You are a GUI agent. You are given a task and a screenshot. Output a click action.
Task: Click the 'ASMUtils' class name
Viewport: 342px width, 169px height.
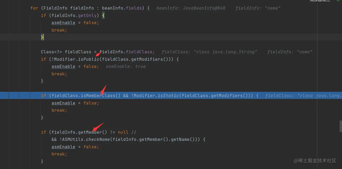pyautogui.click(x=73, y=139)
